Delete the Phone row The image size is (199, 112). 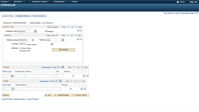pyautogui.click(x=87, y=76)
